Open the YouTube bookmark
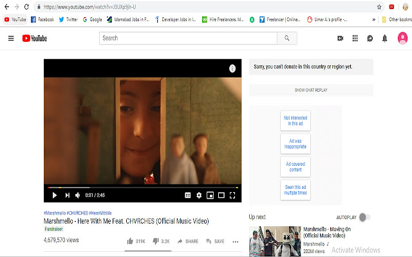The width and height of the screenshot is (412, 257). pos(15,19)
